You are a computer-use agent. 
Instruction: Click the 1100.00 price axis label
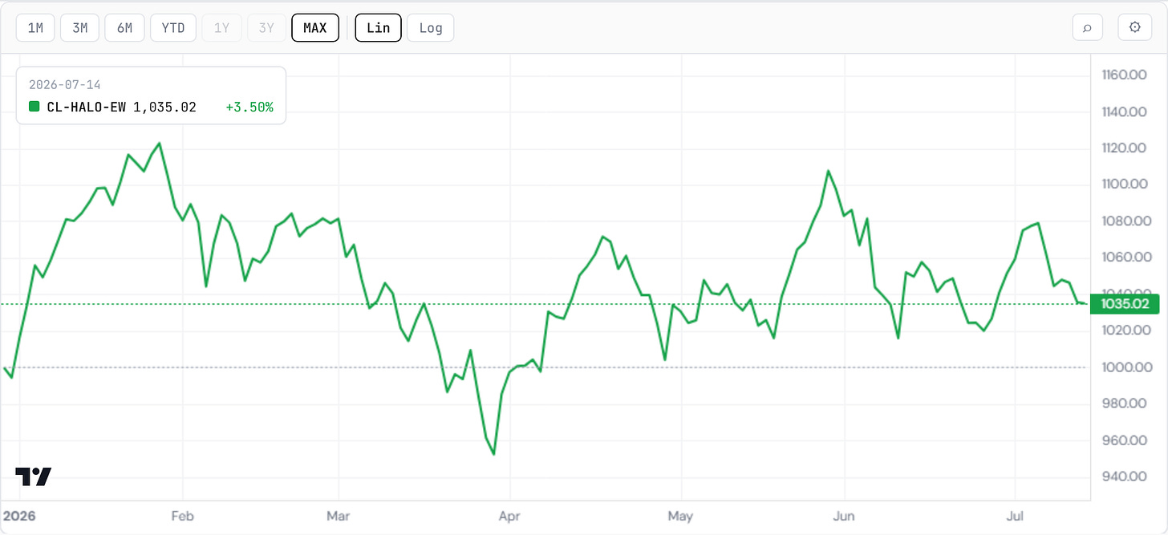[x=1123, y=184]
